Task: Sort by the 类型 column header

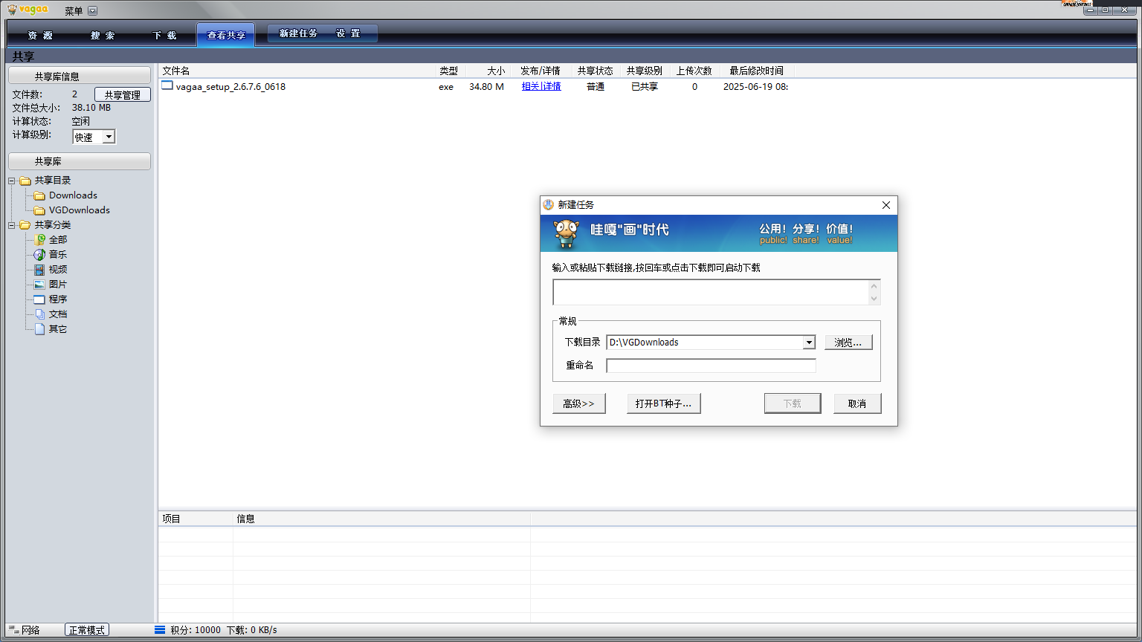Action: pyautogui.click(x=451, y=71)
